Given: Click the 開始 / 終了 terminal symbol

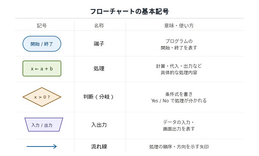Looking at the screenshot, I should [x=42, y=44].
